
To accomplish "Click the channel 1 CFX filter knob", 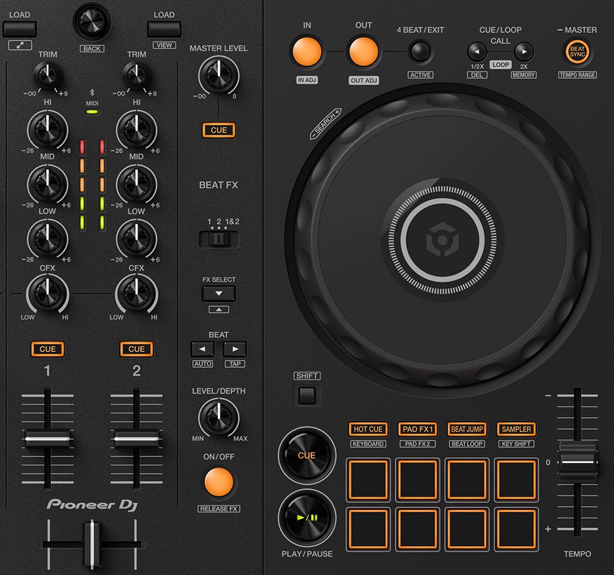I will click(x=48, y=294).
